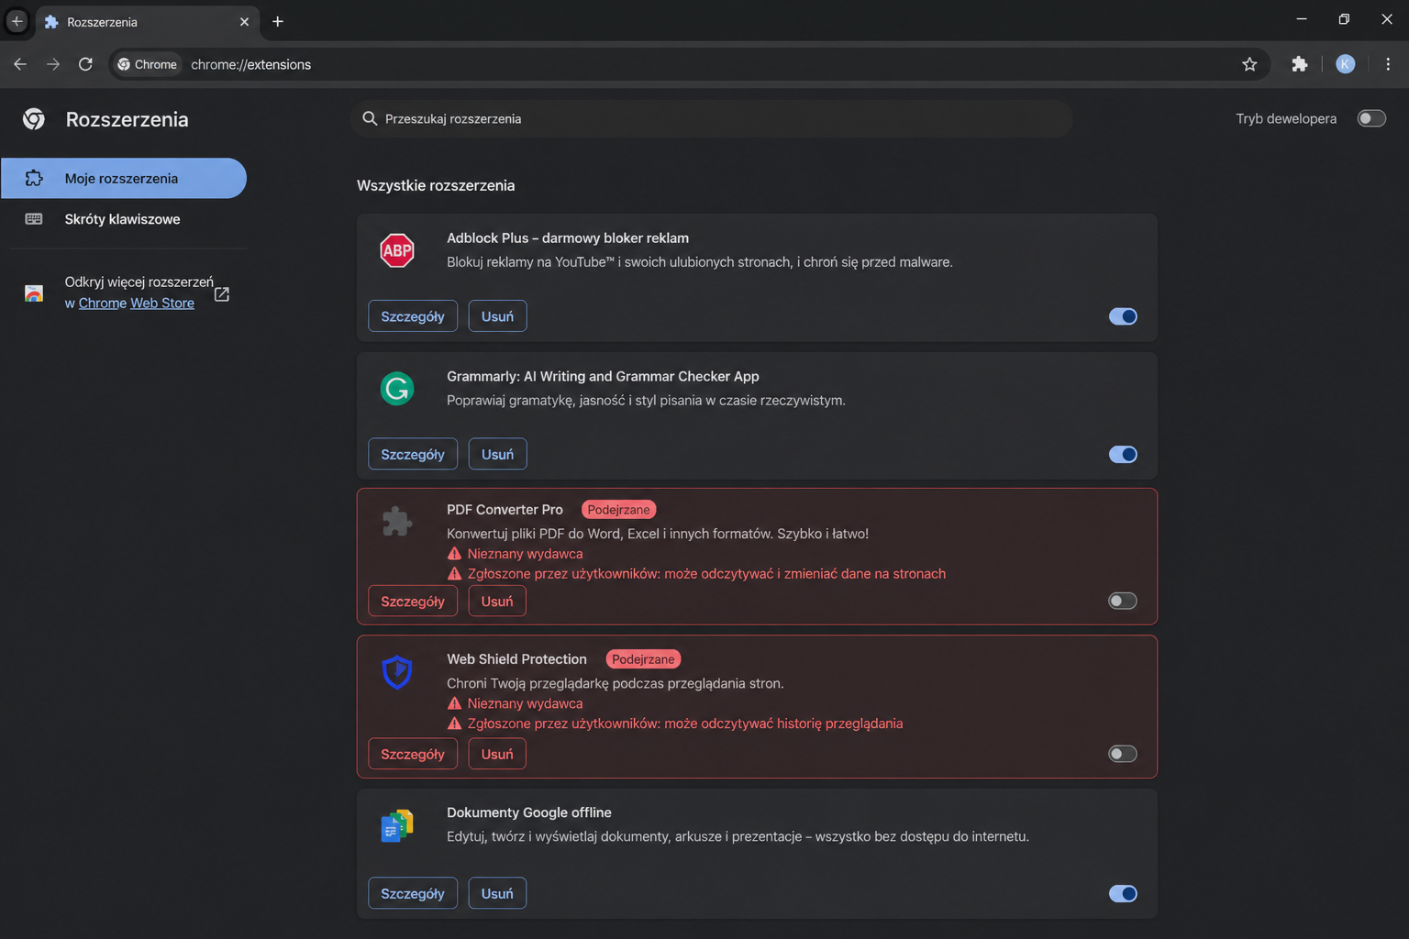The width and height of the screenshot is (1409, 939).
Task: Click warning about zmieniać dane na stronach
Action: click(706, 574)
